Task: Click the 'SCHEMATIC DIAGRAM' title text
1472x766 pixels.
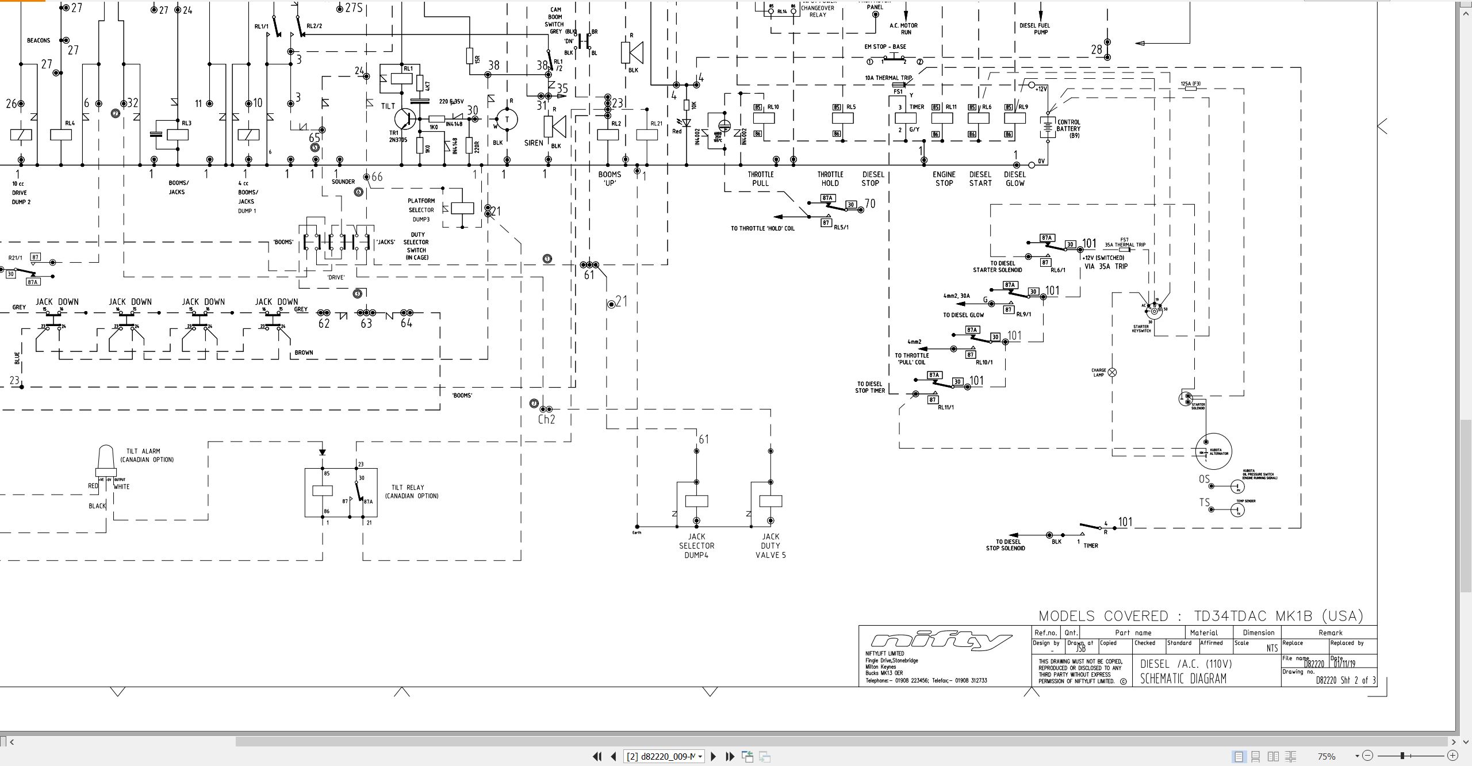Action: coord(1183,679)
